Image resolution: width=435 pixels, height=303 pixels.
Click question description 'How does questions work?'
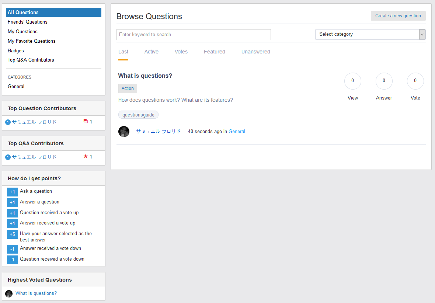click(x=175, y=100)
